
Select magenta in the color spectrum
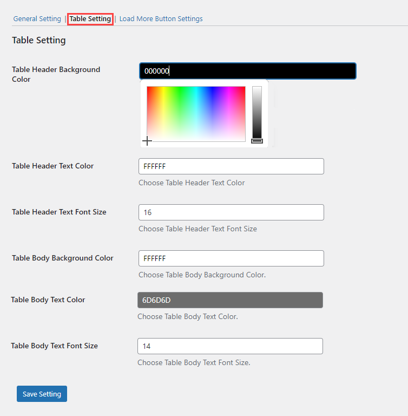click(x=229, y=90)
